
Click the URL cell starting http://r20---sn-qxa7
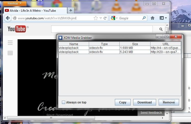point(166,52)
